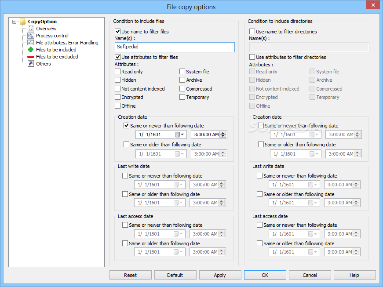
Task: Check the Encrypted file attribute
Action: (118, 97)
